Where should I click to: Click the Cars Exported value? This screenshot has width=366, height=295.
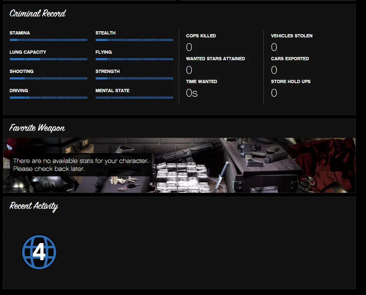point(274,70)
